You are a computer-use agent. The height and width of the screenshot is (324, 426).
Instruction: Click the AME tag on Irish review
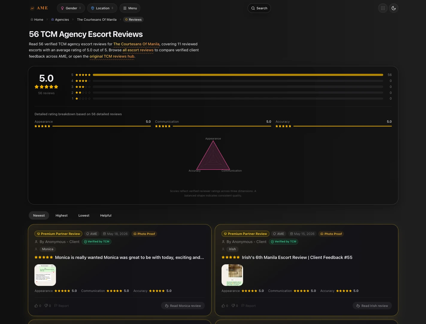[x=278, y=234]
